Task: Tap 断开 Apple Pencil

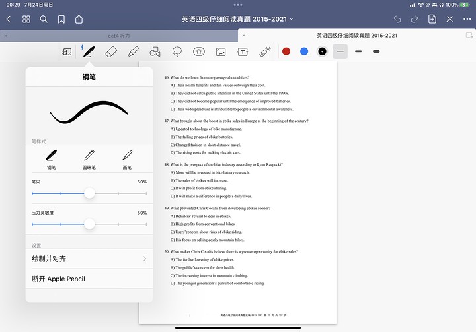Action: (89, 279)
